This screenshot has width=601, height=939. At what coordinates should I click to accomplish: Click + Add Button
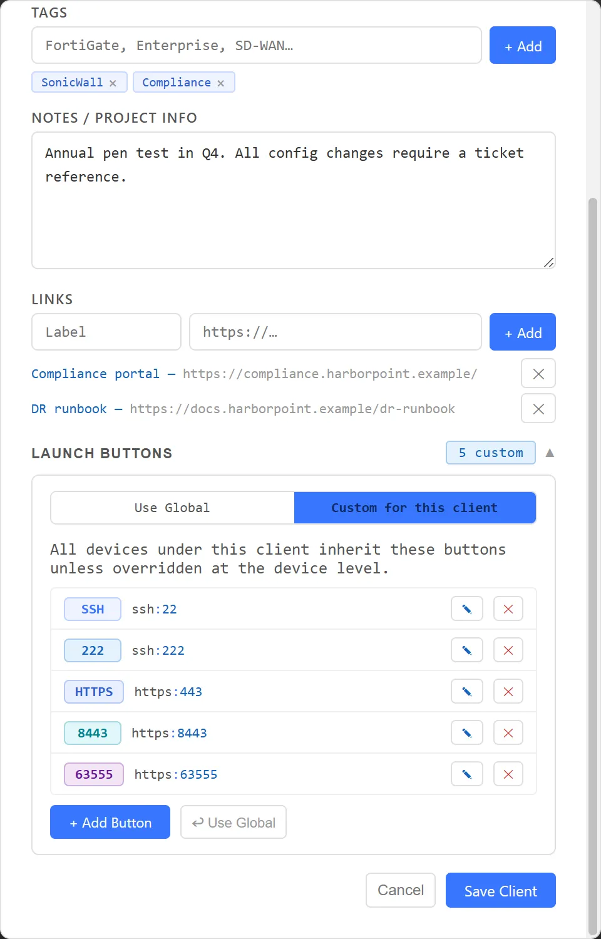[110, 823]
